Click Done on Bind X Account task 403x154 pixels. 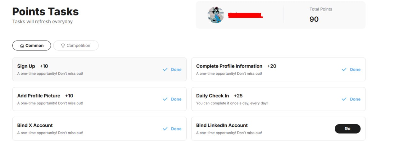point(176,129)
